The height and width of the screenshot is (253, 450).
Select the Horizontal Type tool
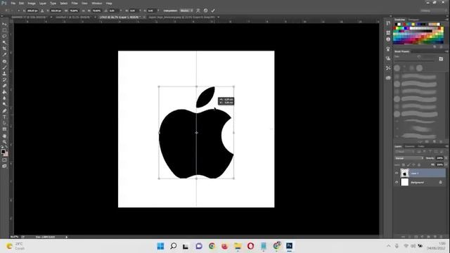tap(4, 117)
